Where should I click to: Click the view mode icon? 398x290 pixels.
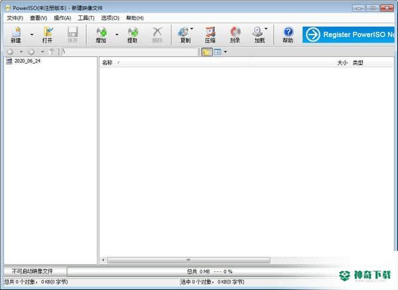pyautogui.click(x=218, y=52)
